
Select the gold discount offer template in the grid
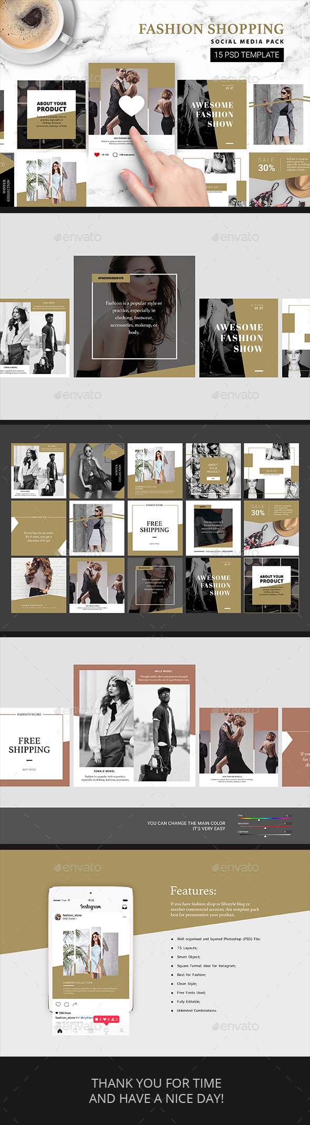(x=39, y=528)
